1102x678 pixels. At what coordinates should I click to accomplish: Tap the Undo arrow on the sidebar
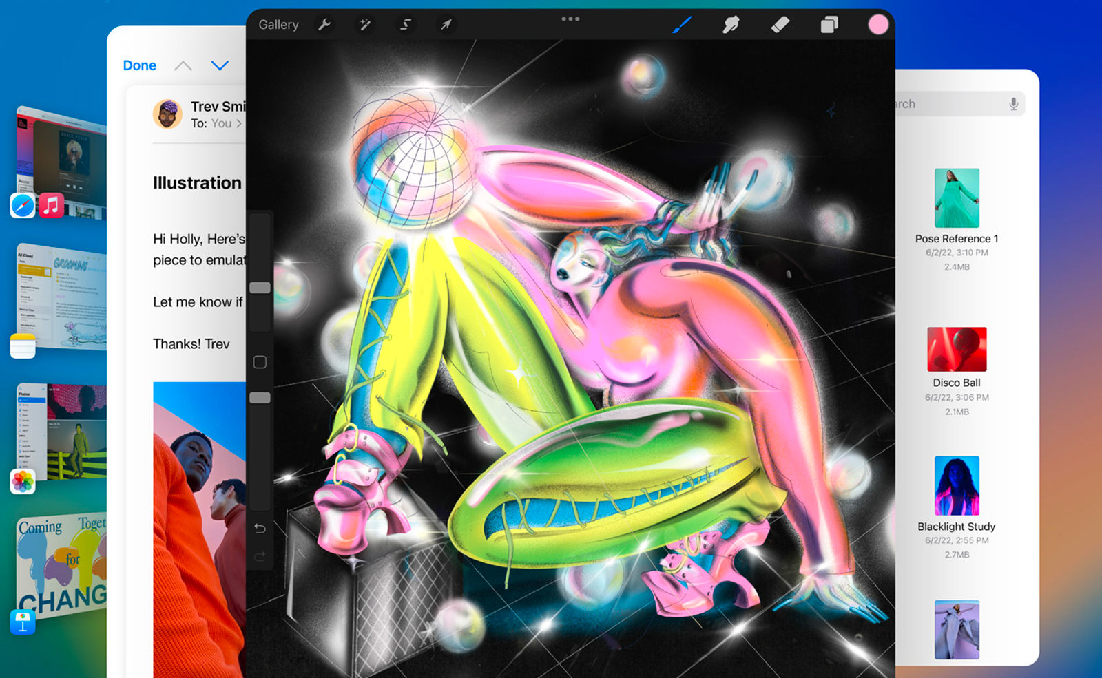point(260,528)
